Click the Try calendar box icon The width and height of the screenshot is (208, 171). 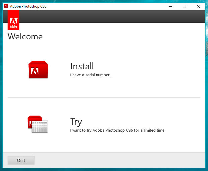(x=38, y=124)
